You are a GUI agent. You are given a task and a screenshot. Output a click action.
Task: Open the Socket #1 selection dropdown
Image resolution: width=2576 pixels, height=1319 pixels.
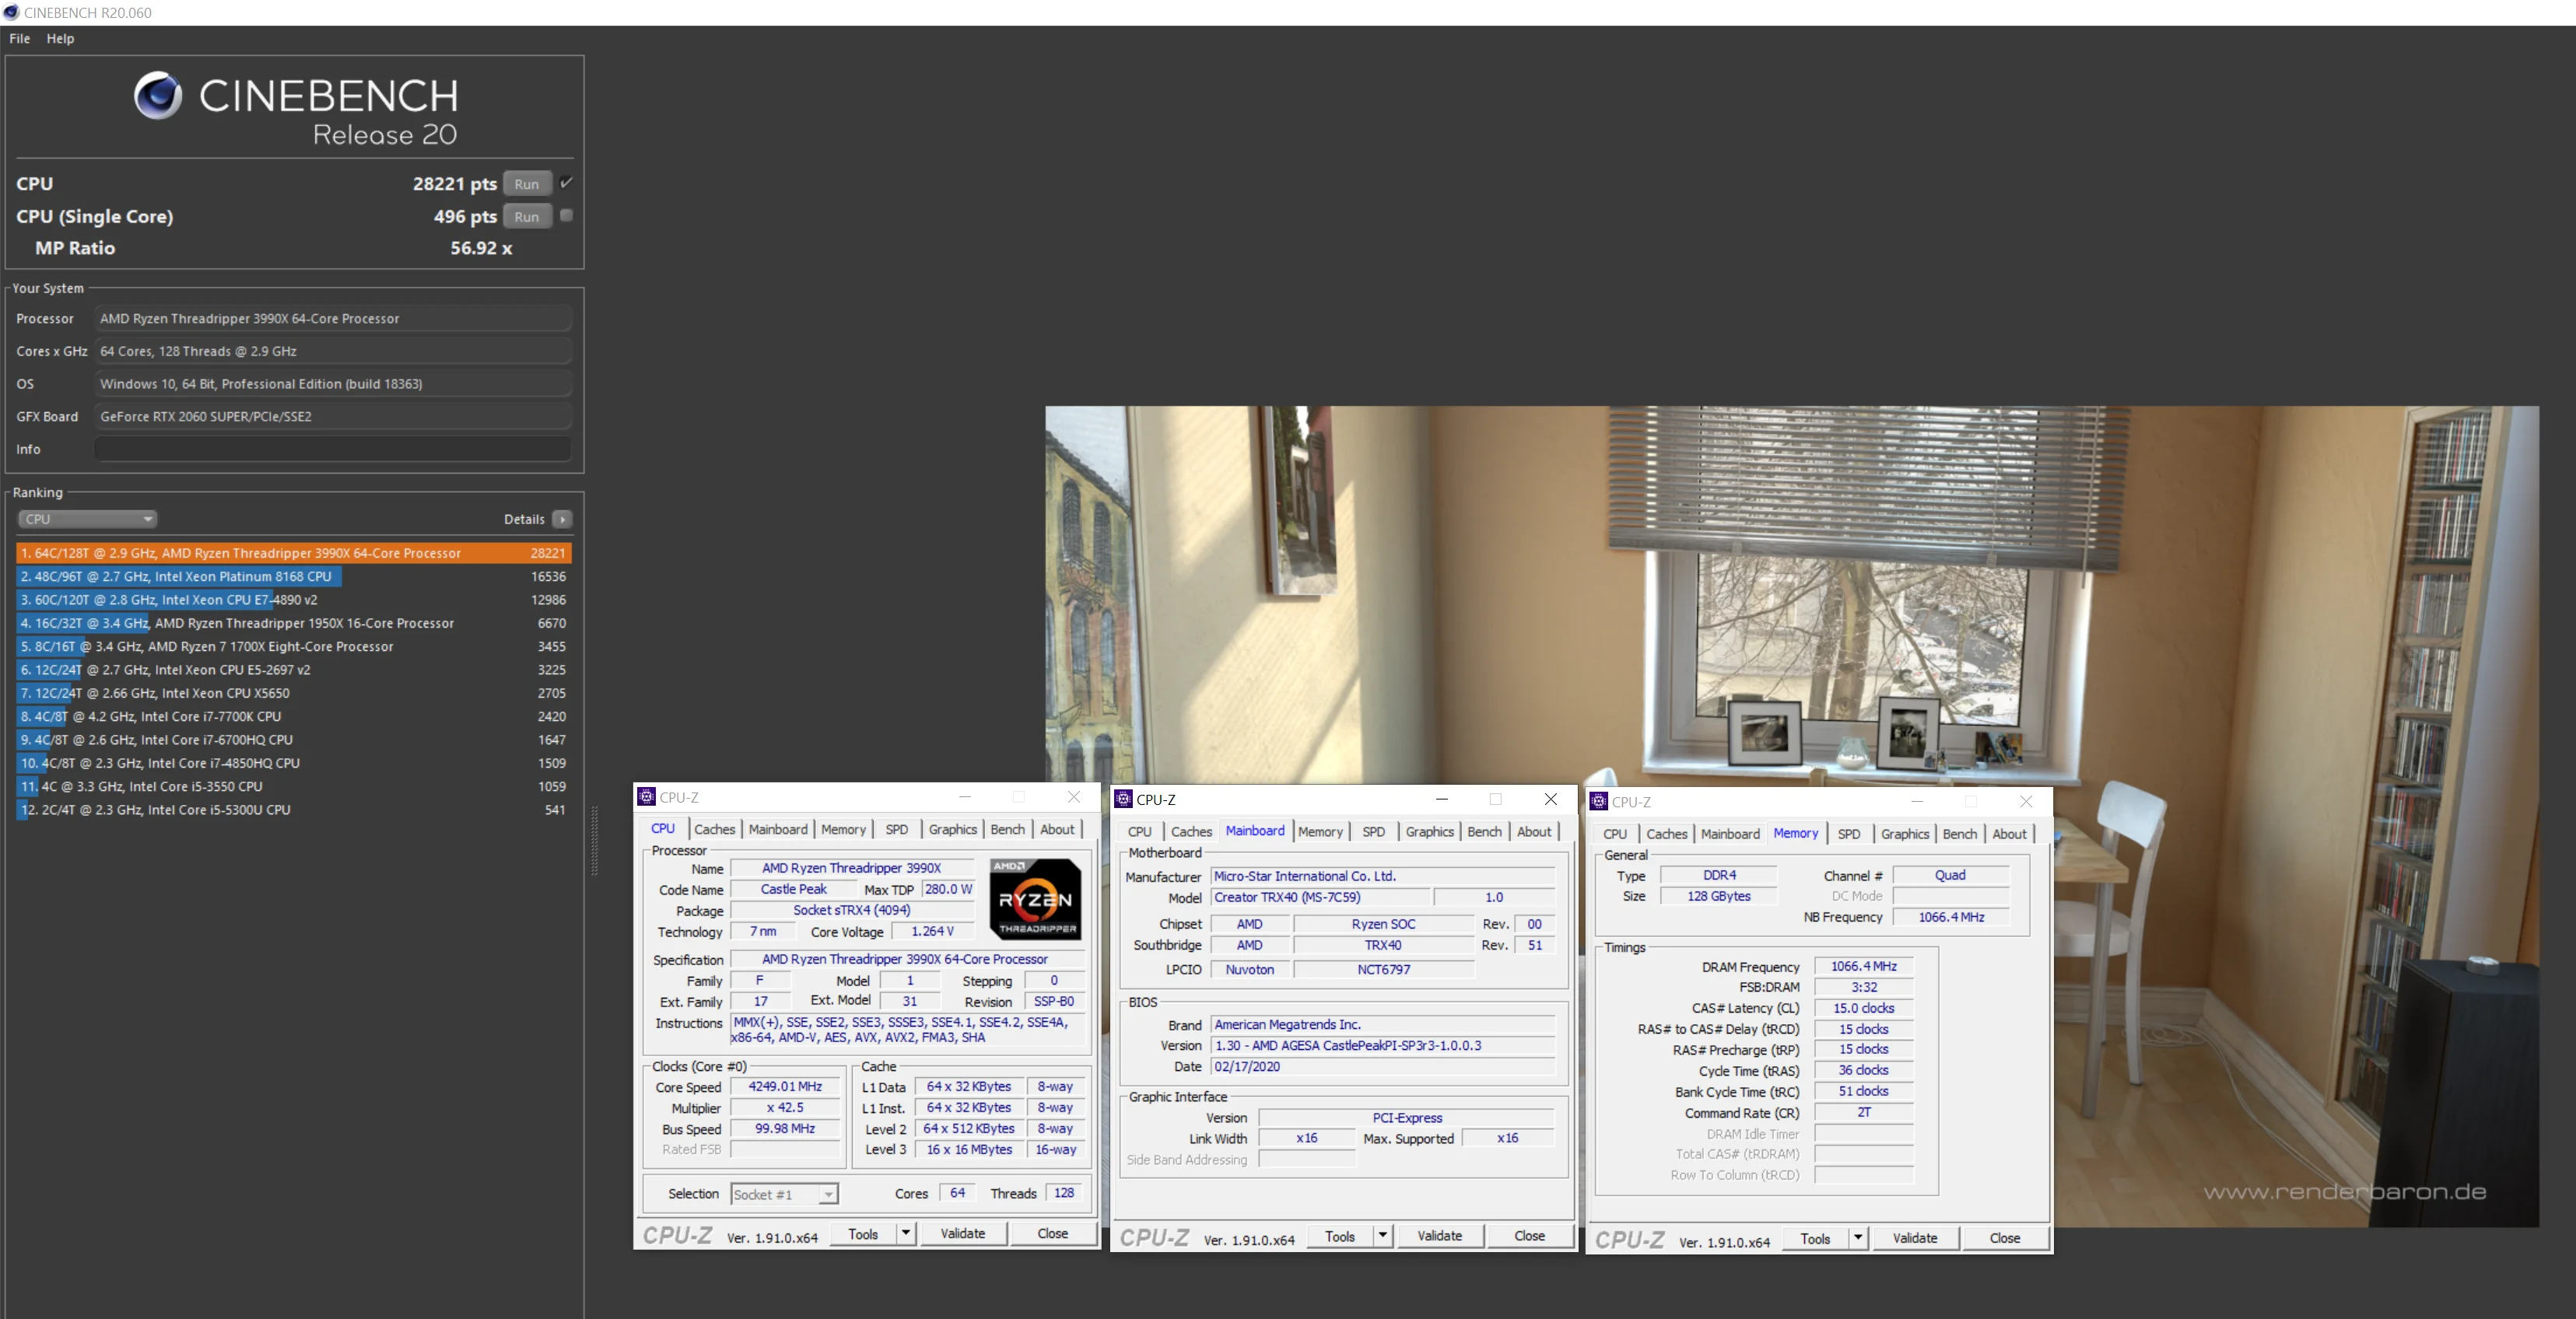(784, 1194)
